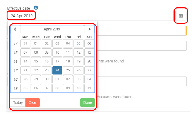Select Saturday April 27
The image size is (196, 114).
point(89,70)
